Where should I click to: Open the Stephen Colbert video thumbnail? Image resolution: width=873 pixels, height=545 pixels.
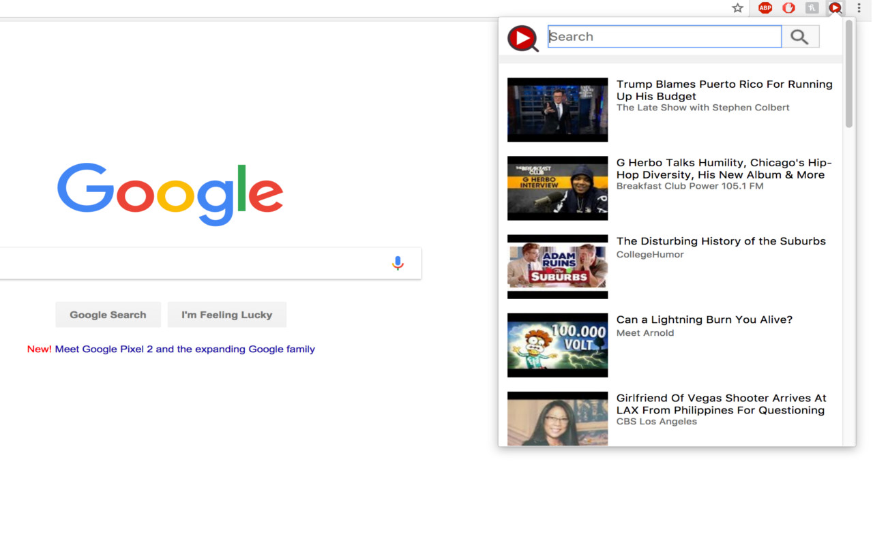pyautogui.click(x=557, y=110)
